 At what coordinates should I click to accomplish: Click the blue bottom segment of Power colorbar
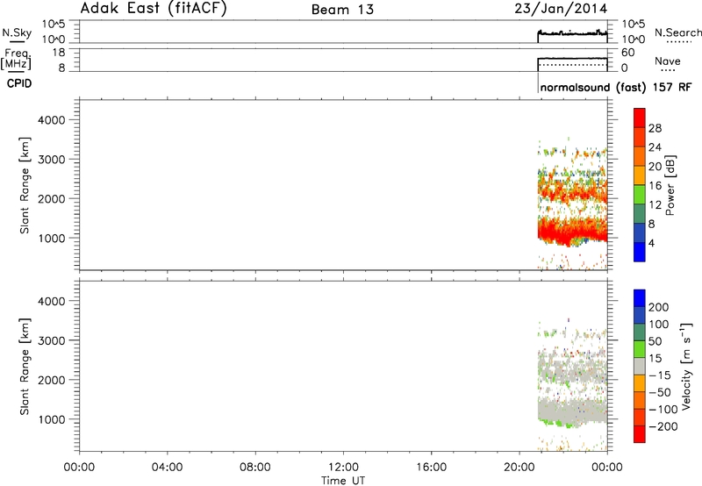pyautogui.click(x=640, y=252)
